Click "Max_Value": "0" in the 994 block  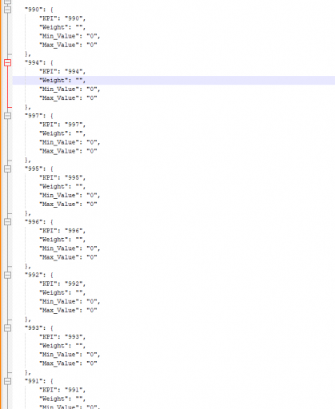[x=68, y=98]
